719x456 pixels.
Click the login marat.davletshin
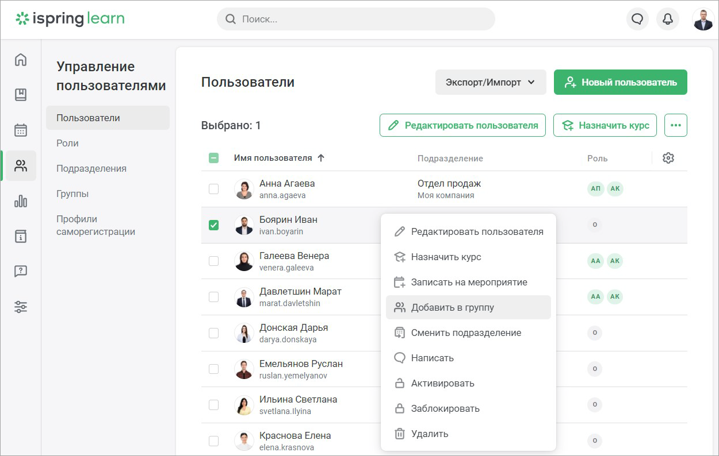click(290, 303)
